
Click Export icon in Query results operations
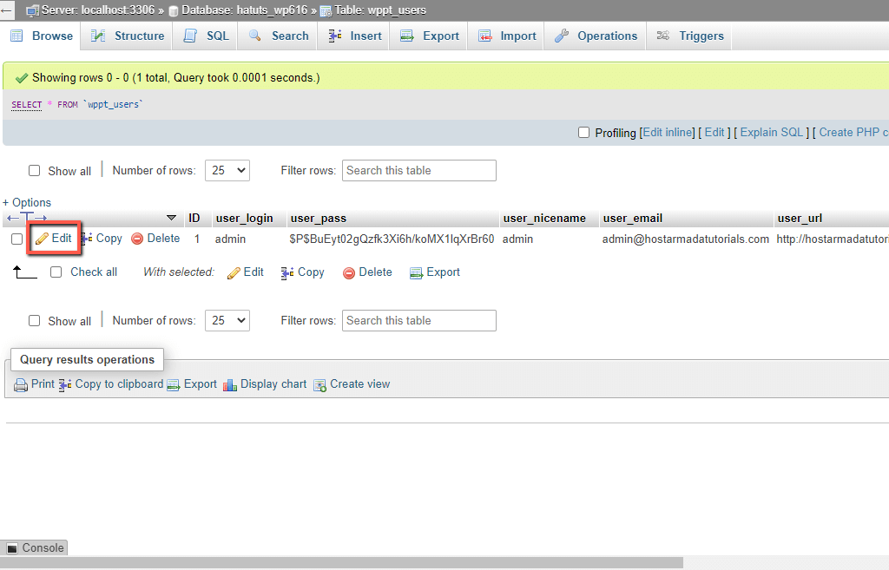(174, 385)
